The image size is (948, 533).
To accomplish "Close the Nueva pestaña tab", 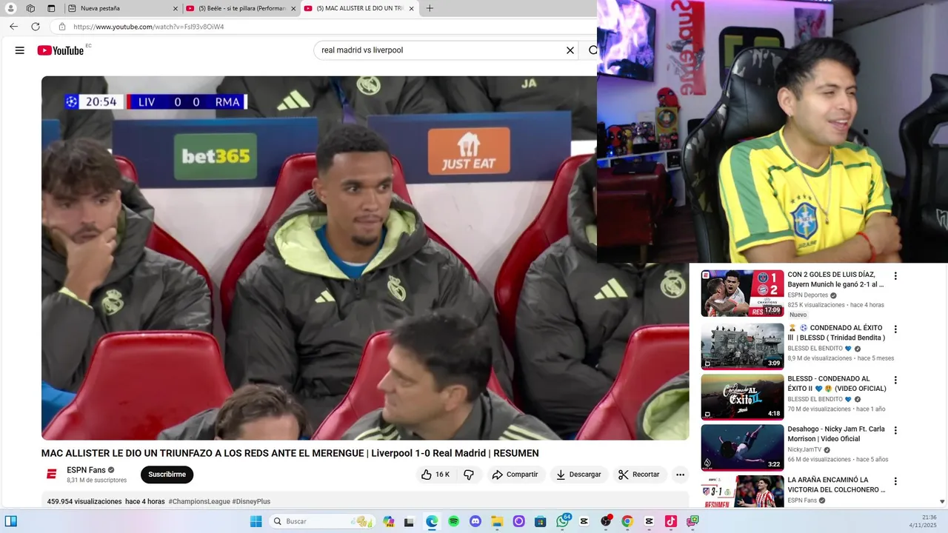I will [176, 9].
